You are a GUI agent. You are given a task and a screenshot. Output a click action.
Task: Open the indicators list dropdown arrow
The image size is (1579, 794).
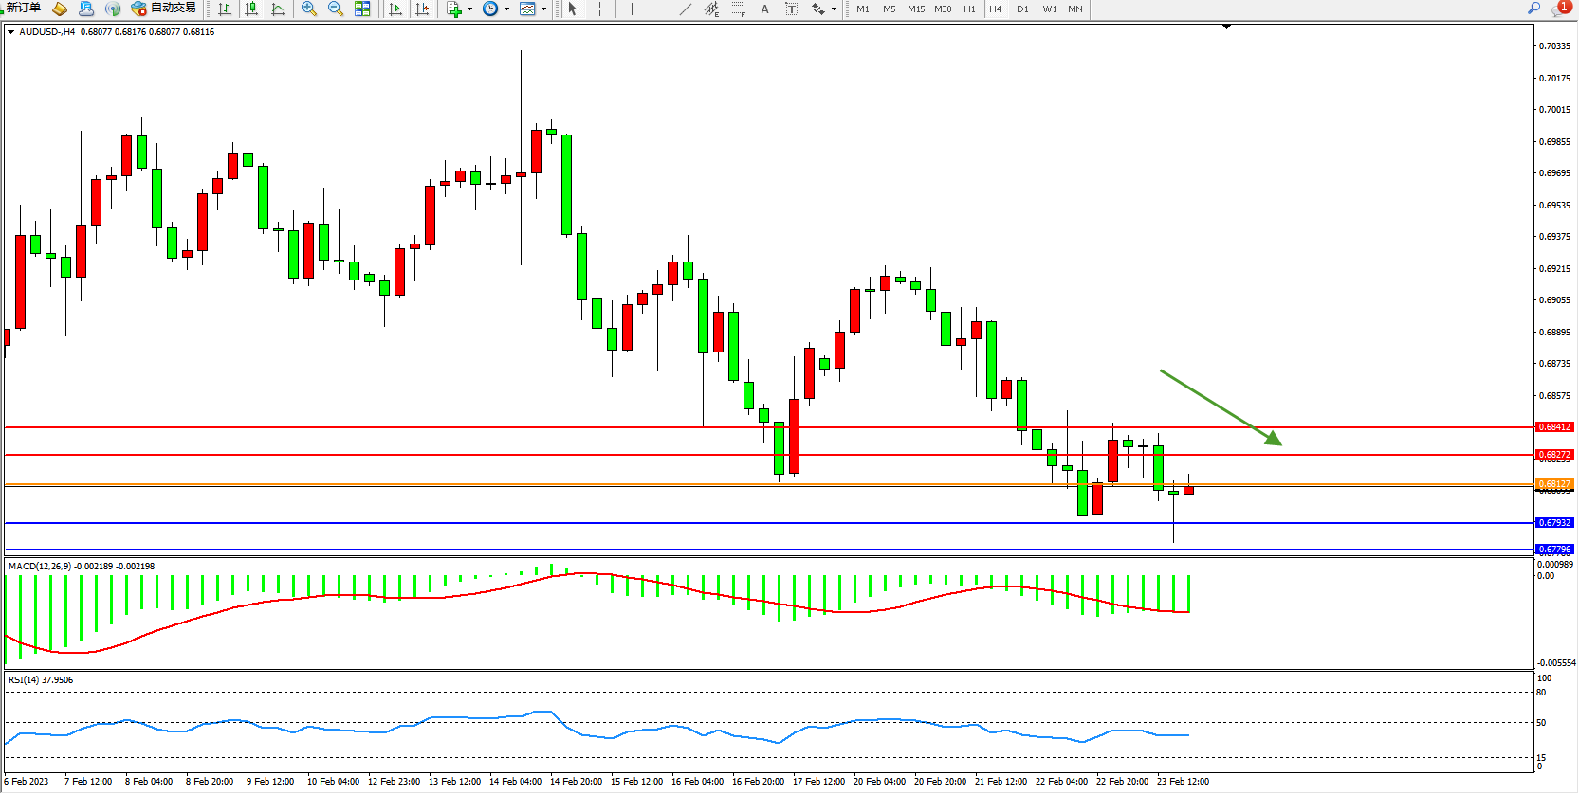pos(470,9)
